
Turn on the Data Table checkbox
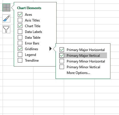[20, 37]
